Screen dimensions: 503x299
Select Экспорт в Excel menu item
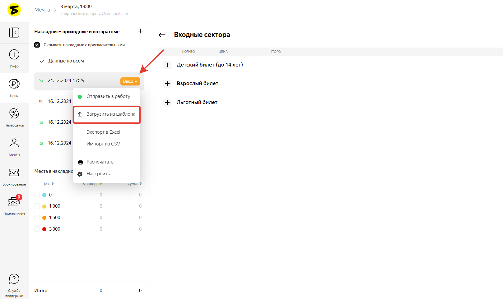point(103,132)
